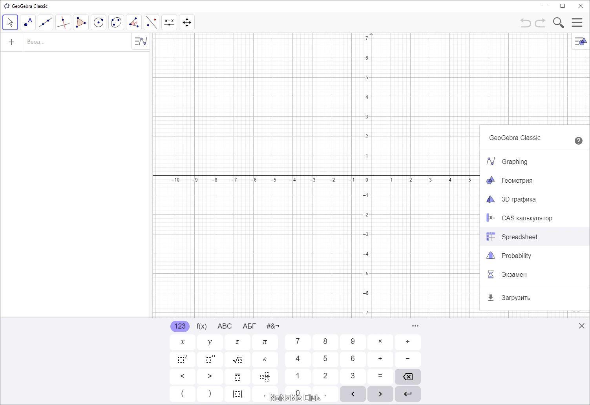Switch keyboard to #&¬ symbols tab
Image resolution: width=590 pixels, height=405 pixels.
pyautogui.click(x=273, y=326)
